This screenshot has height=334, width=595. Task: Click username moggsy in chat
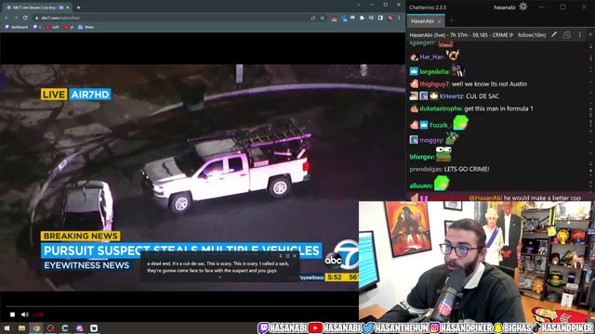431,140
